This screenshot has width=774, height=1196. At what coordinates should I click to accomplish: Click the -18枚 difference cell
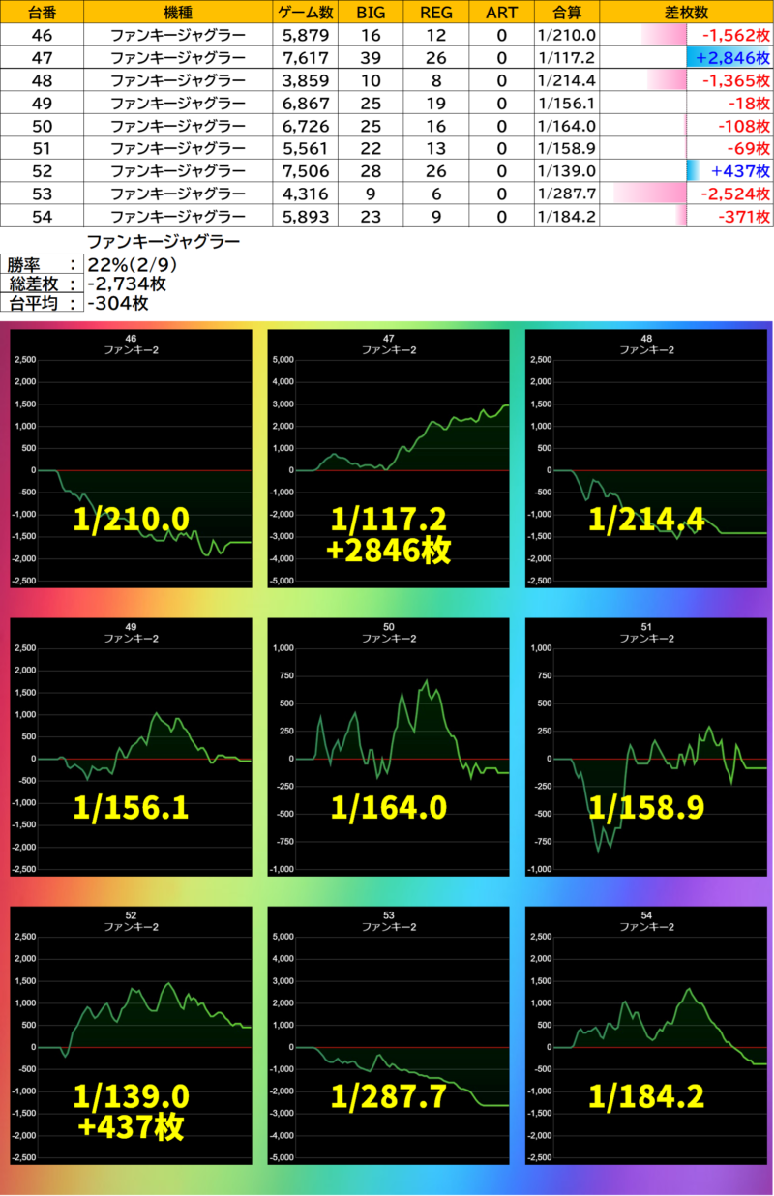[687, 104]
